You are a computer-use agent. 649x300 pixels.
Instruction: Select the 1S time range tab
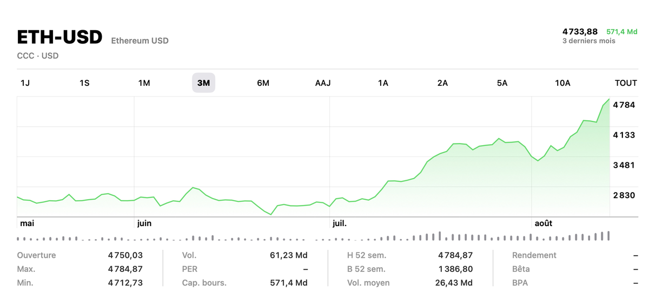pos(84,83)
